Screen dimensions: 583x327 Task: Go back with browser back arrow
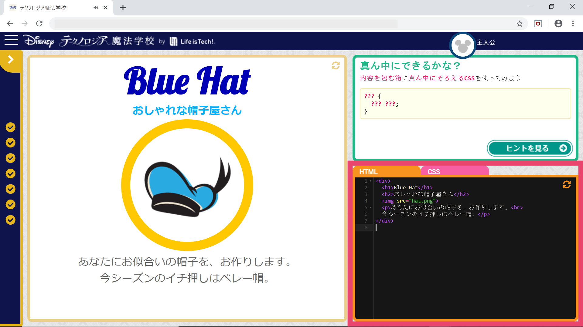tap(10, 24)
